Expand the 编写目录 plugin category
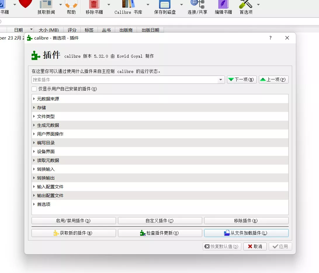 click(x=34, y=143)
